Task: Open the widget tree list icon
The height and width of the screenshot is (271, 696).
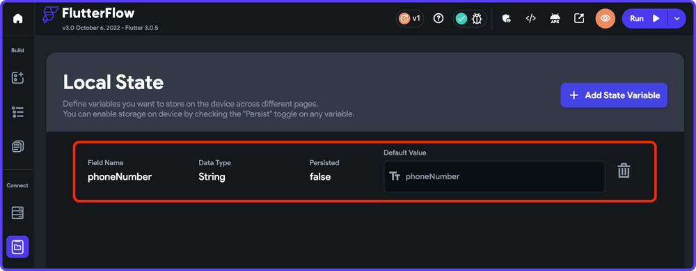Action: tap(18, 112)
